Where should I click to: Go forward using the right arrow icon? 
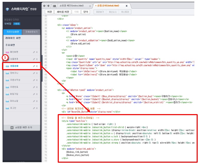point(48,6)
